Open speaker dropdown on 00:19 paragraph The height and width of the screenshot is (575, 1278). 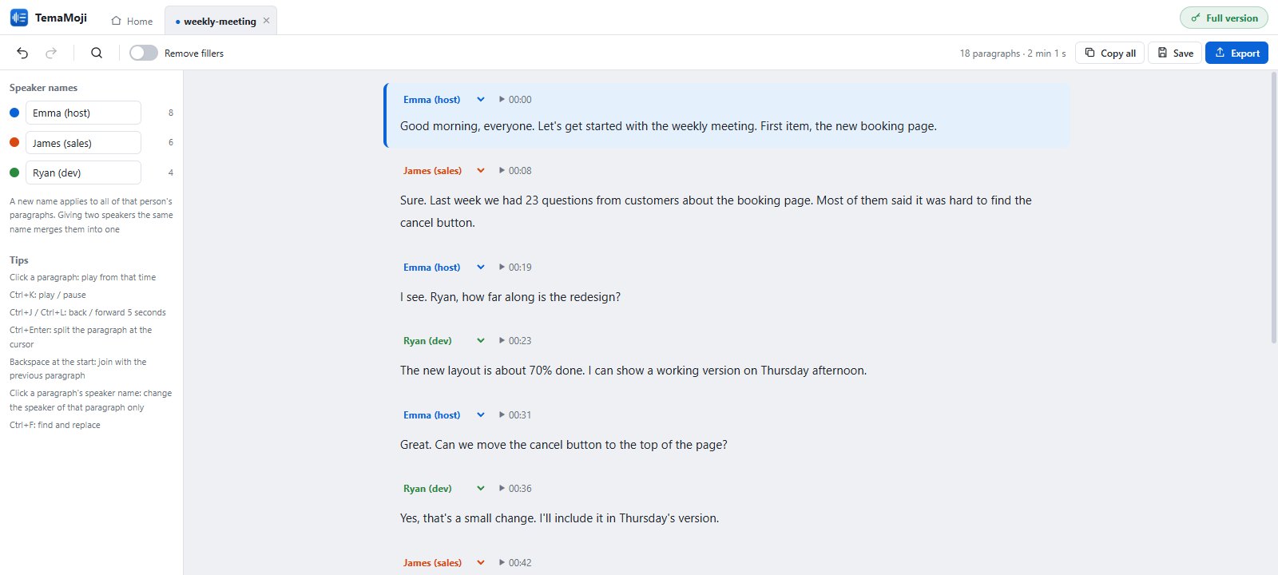coord(481,268)
